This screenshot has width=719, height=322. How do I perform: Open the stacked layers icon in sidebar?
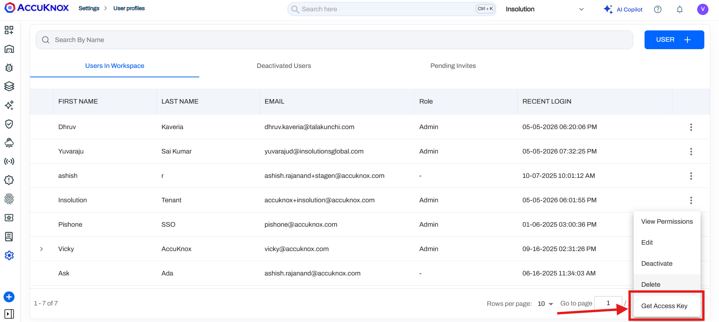9,86
